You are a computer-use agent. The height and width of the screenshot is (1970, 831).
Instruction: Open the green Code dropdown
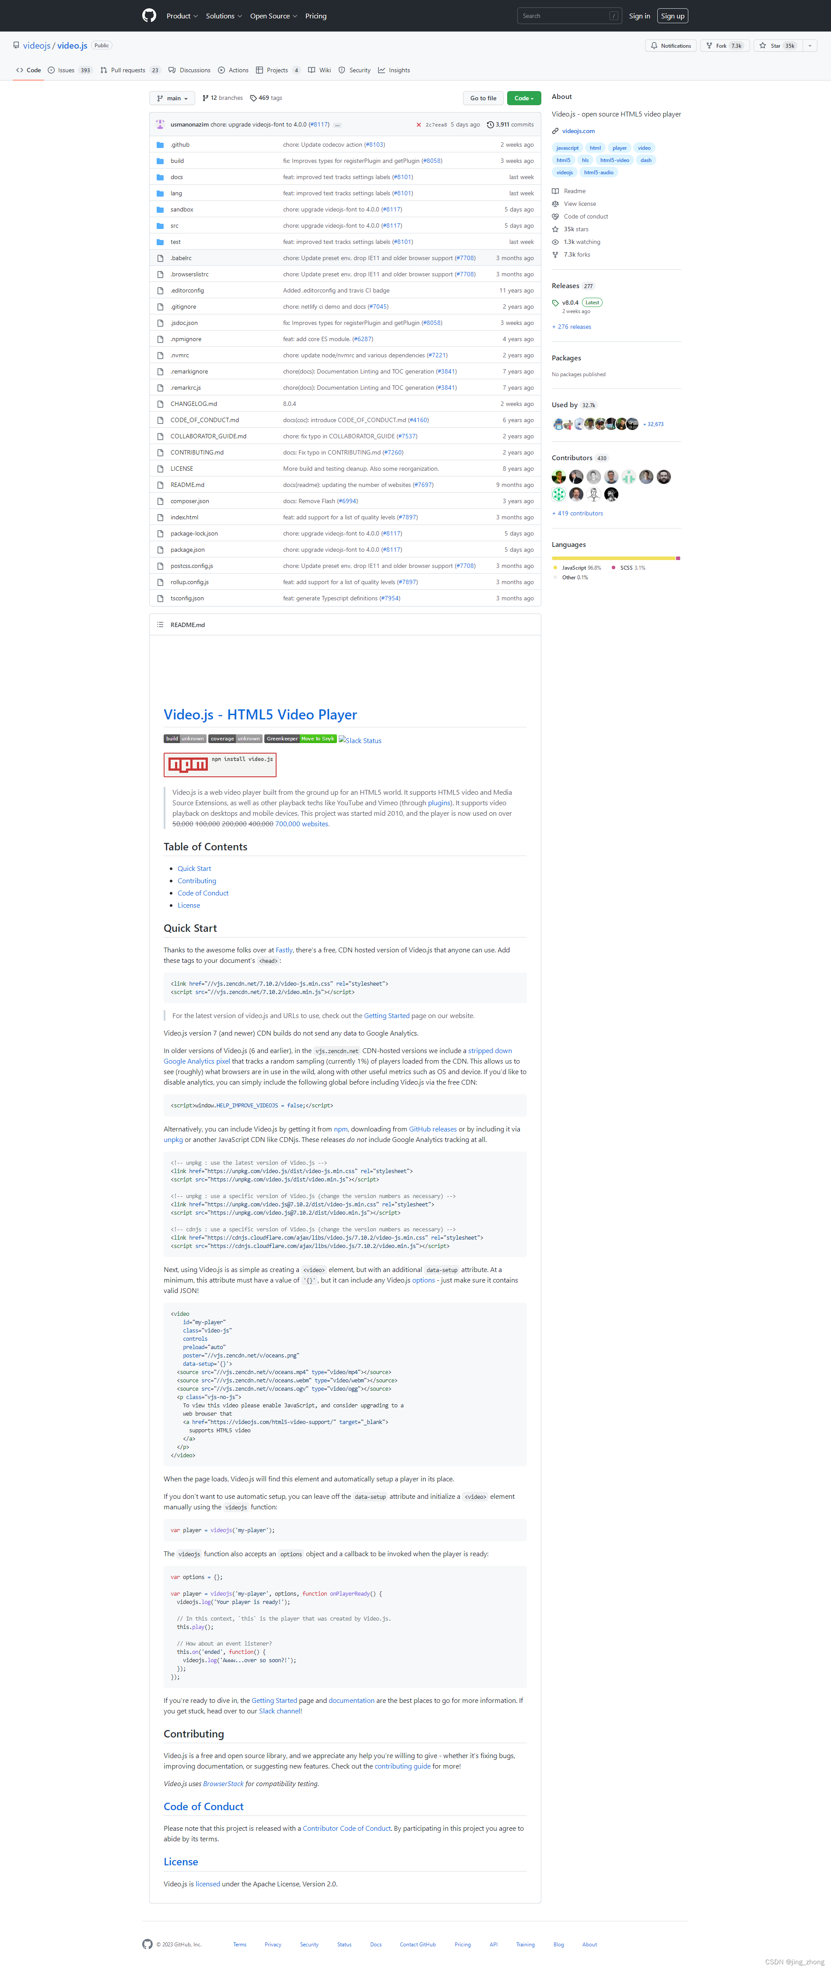pos(524,98)
